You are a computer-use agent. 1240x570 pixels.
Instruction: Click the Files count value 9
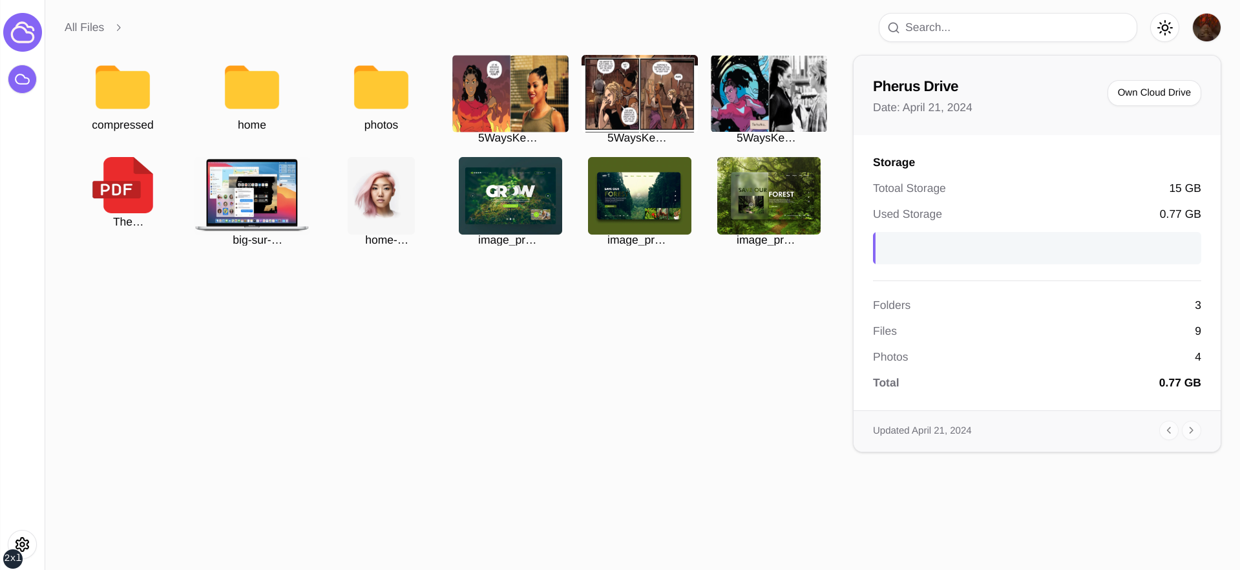click(x=1198, y=331)
